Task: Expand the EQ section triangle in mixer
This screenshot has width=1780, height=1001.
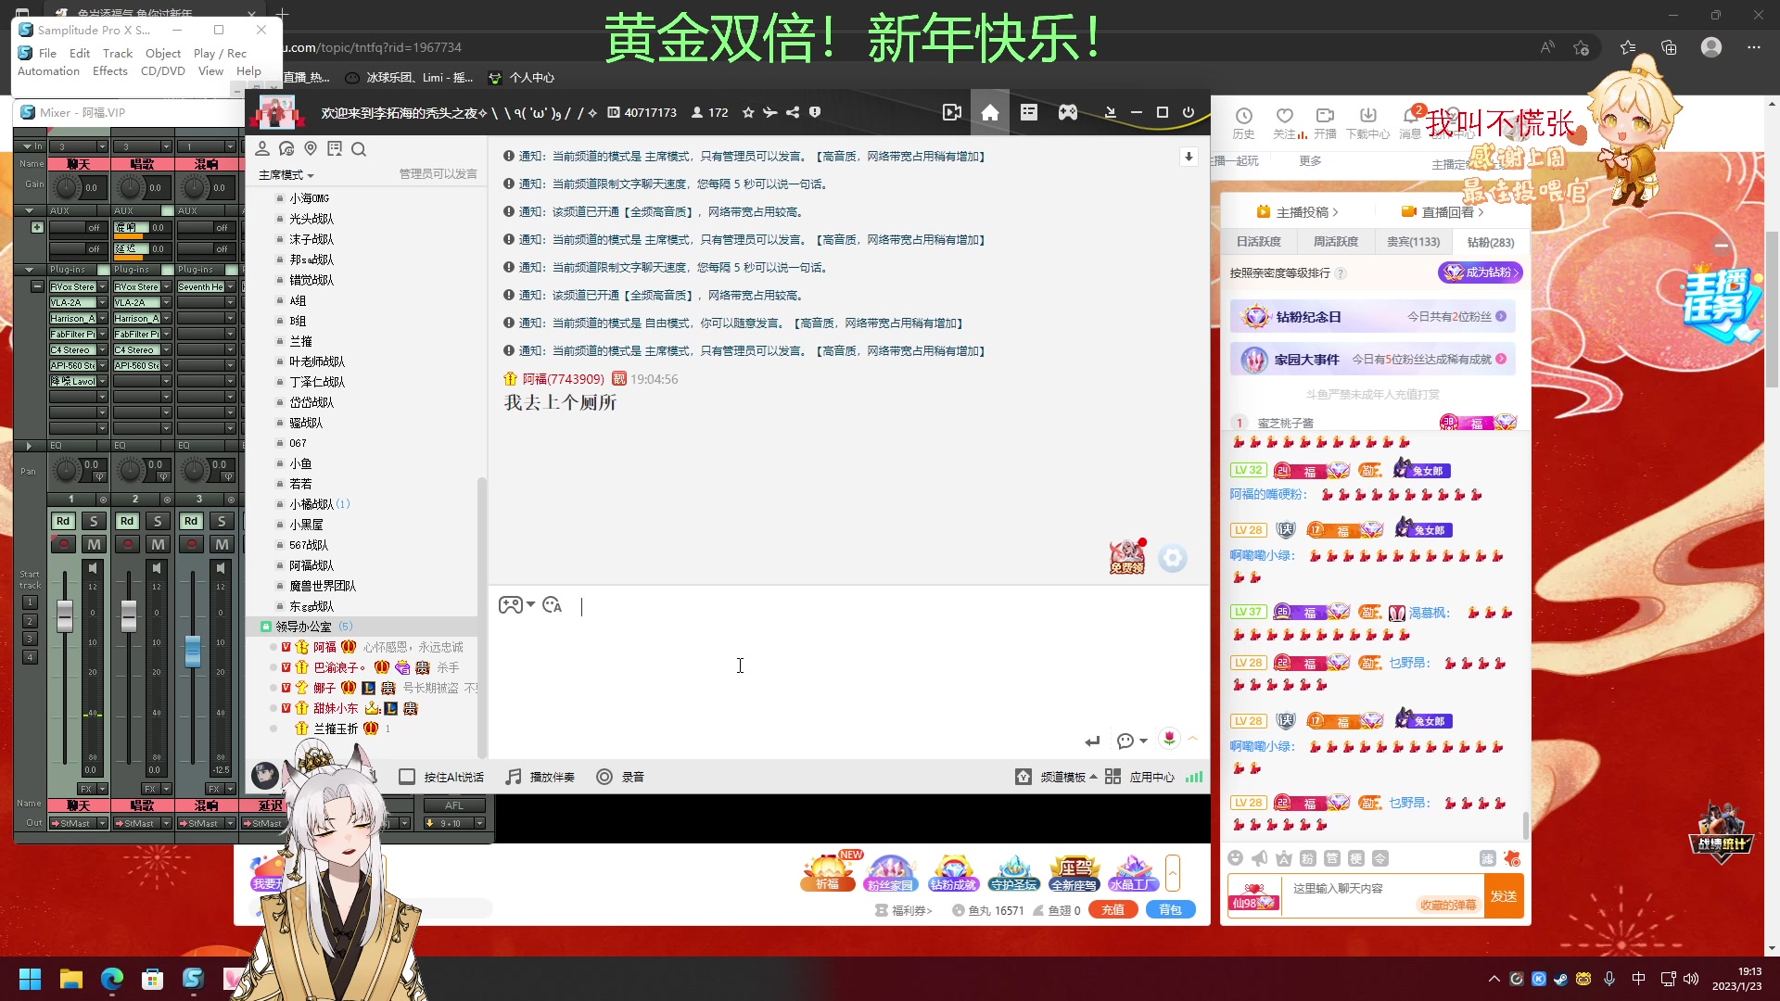Action: (29, 446)
